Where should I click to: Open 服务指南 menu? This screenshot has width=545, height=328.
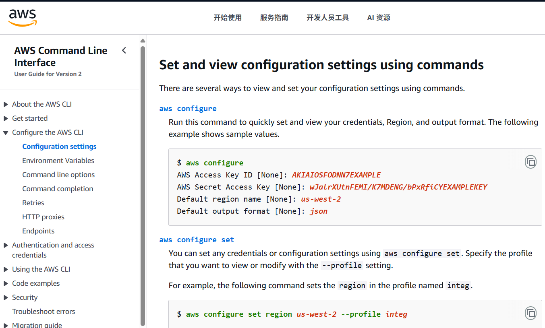click(x=274, y=18)
